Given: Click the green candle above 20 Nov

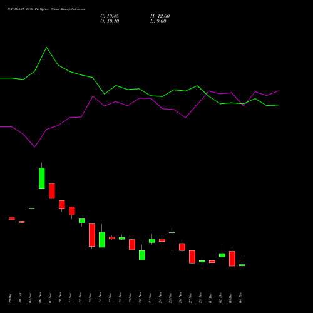Looking at the screenshot, I should (142, 255).
